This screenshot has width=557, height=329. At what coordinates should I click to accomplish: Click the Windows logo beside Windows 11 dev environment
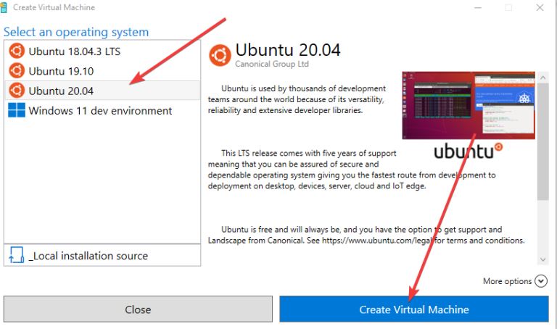point(17,110)
